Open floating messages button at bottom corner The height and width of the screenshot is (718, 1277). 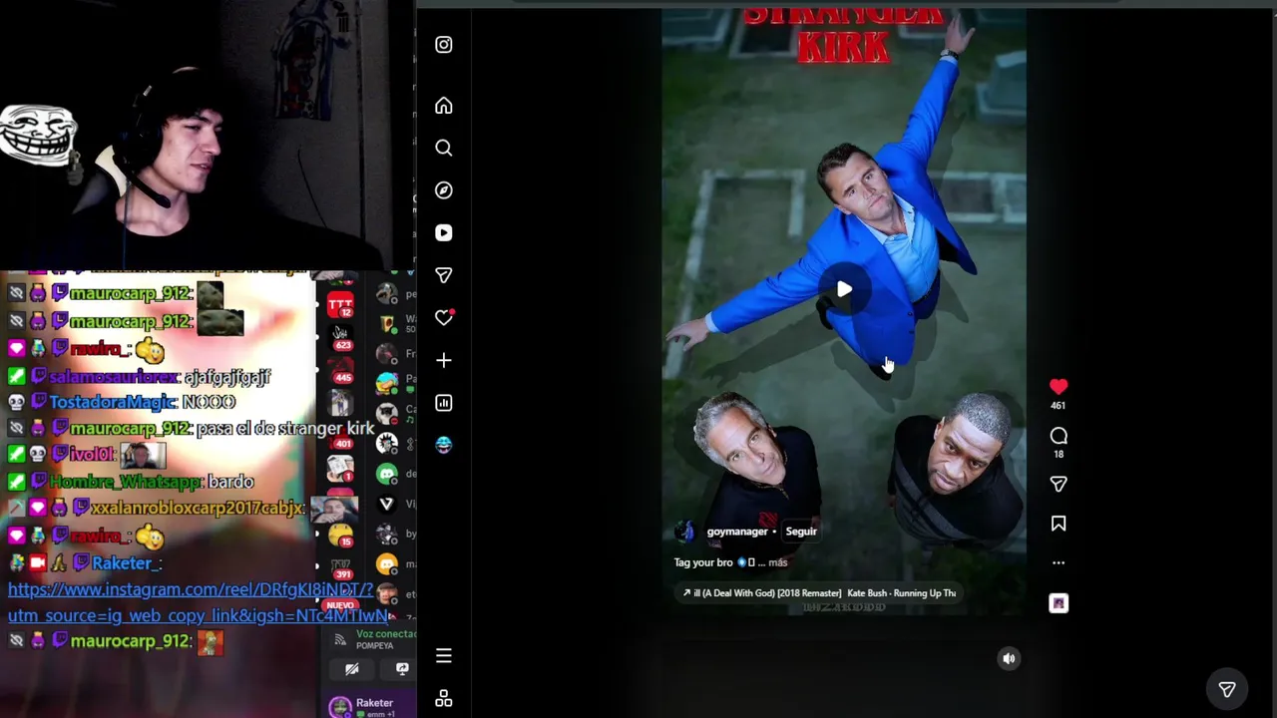point(1227,689)
